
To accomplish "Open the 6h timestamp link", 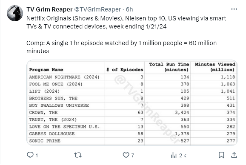I will click(x=129, y=9).
